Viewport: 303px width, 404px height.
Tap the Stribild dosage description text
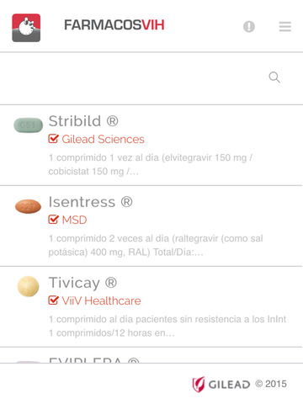pyautogui.click(x=151, y=164)
